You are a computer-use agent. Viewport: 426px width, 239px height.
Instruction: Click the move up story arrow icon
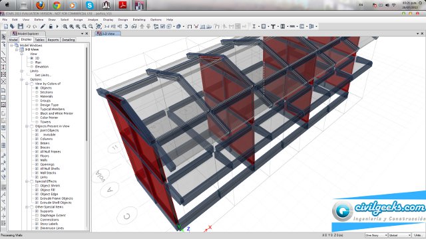pyautogui.click(x=142, y=27)
